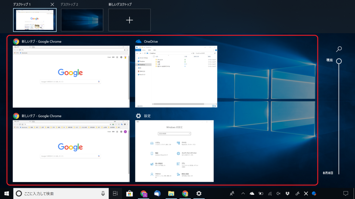Select the OneDrive window preview
Viewport: 355px width, 199px height.
(x=176, y=76)
